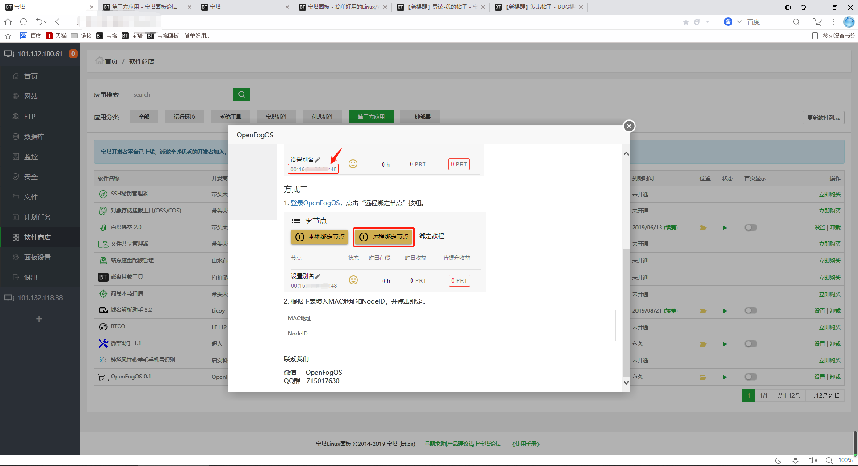
Task: Go to pagination page 1
Action: 749,395
